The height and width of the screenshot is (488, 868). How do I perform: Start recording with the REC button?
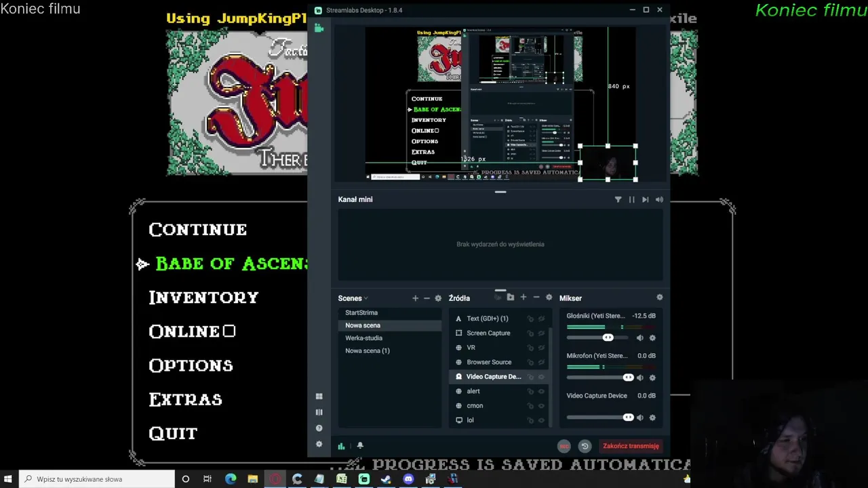[x=564, y=446]
